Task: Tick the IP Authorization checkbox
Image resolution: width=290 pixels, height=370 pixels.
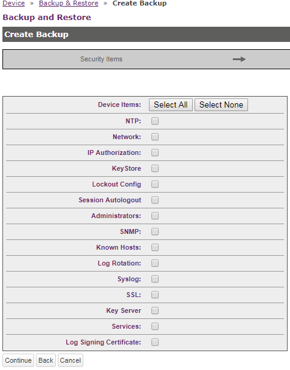Action: tap(155, 152)
